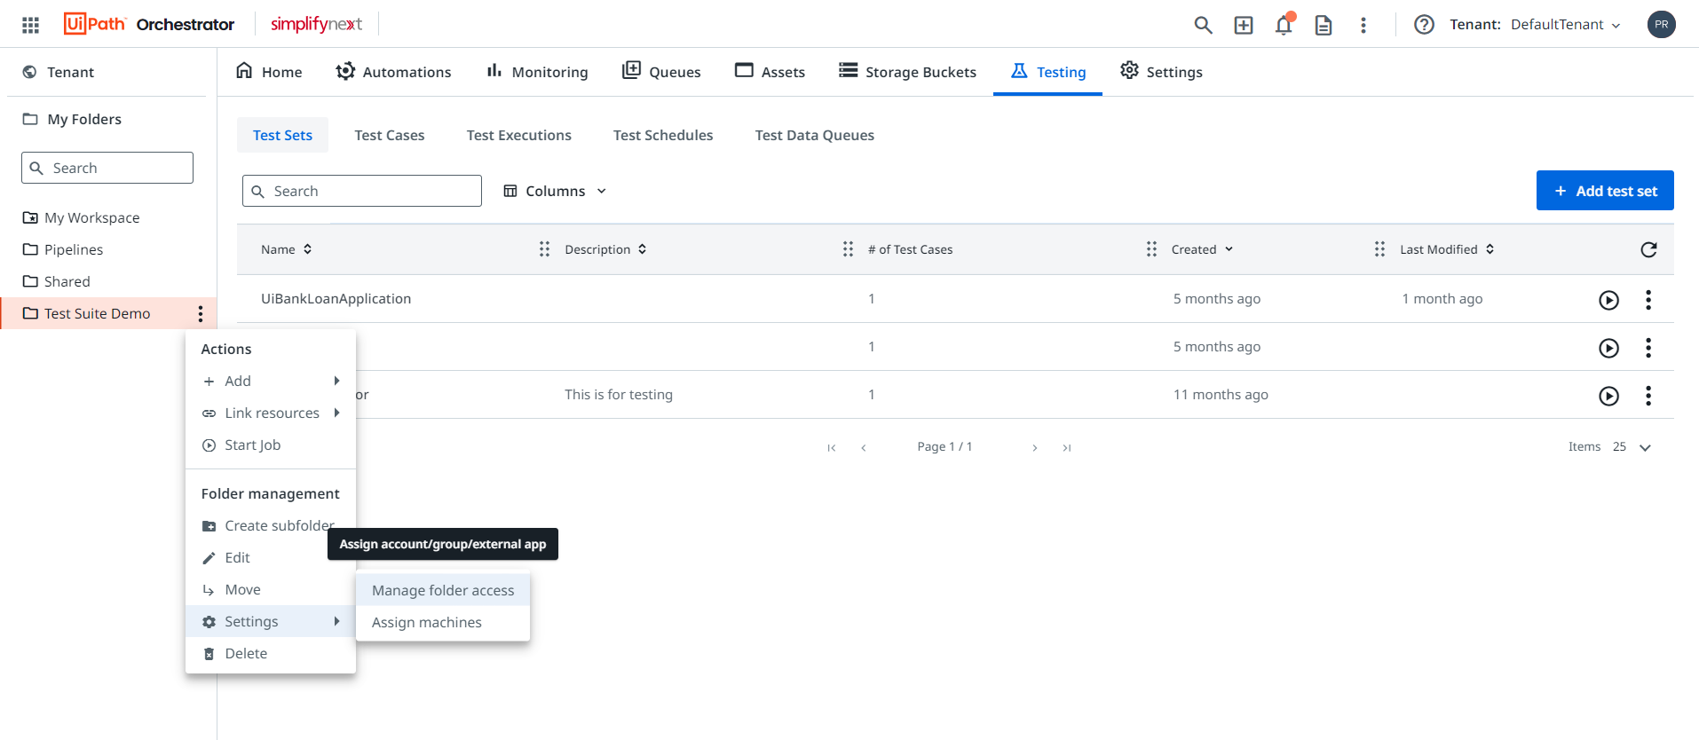Open more actions for UiBankLoanApplication row
This screenshot has height=740, width=1699.
tap(1648, 300)
